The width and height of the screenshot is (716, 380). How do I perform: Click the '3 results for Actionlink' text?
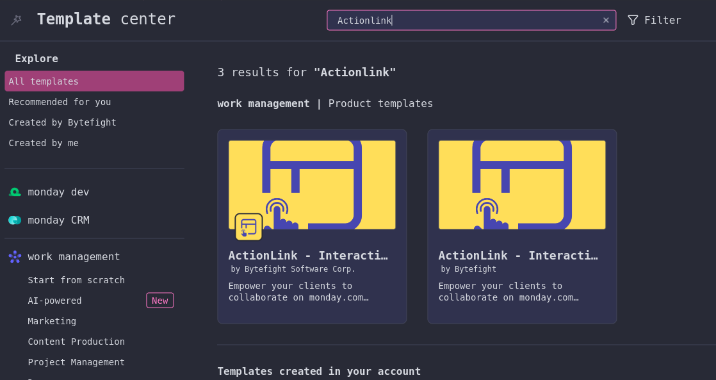coord(307,72)
